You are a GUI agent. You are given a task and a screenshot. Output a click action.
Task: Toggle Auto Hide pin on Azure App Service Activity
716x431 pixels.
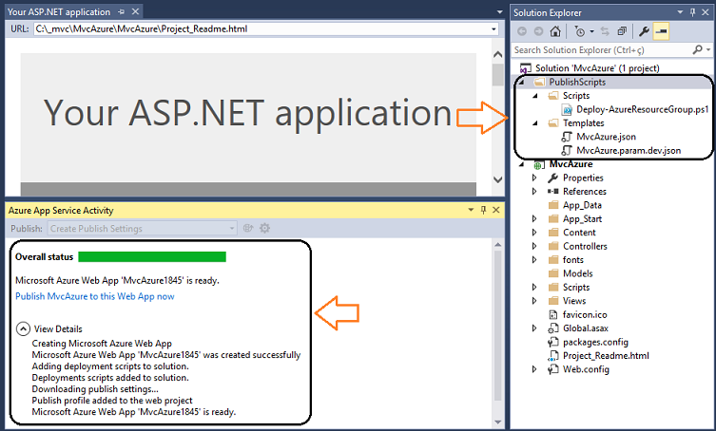tap(483, 210)
